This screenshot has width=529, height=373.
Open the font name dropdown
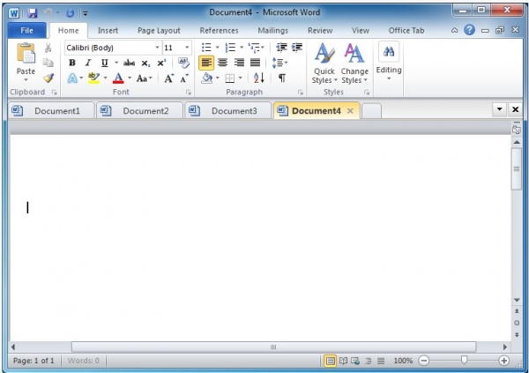point(157,48)
